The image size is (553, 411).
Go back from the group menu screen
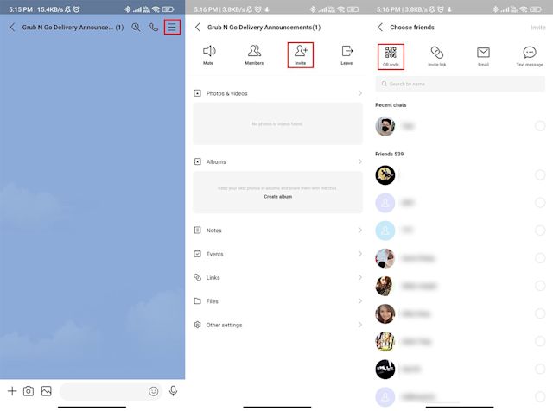pos(198,27)
